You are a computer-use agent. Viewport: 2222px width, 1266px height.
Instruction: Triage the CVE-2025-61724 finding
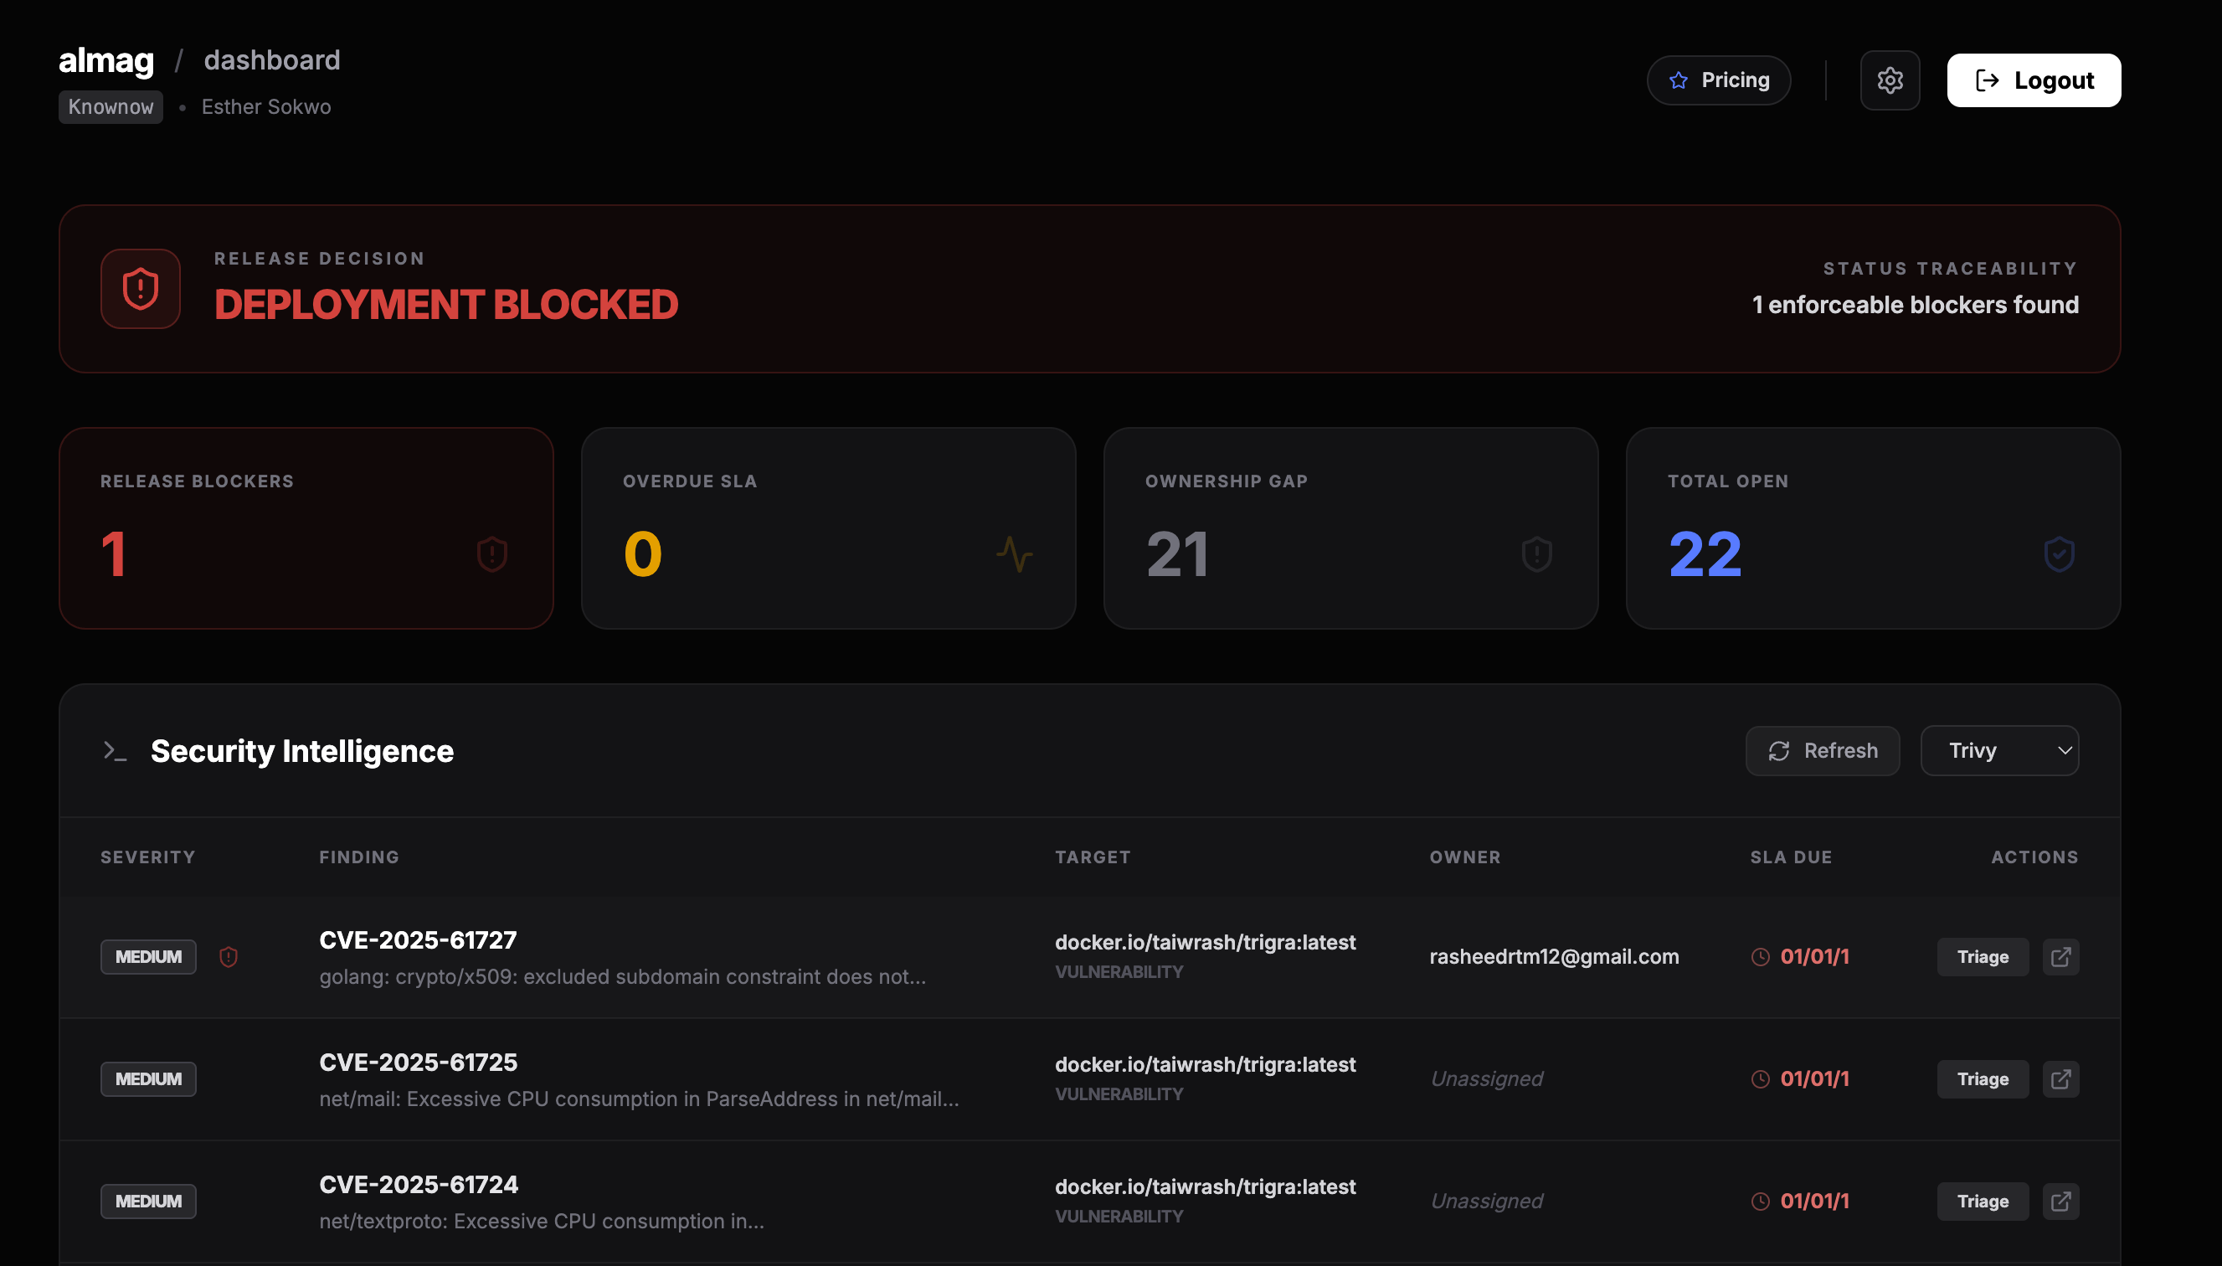pyautogui.click(x=1982, y=1201)
